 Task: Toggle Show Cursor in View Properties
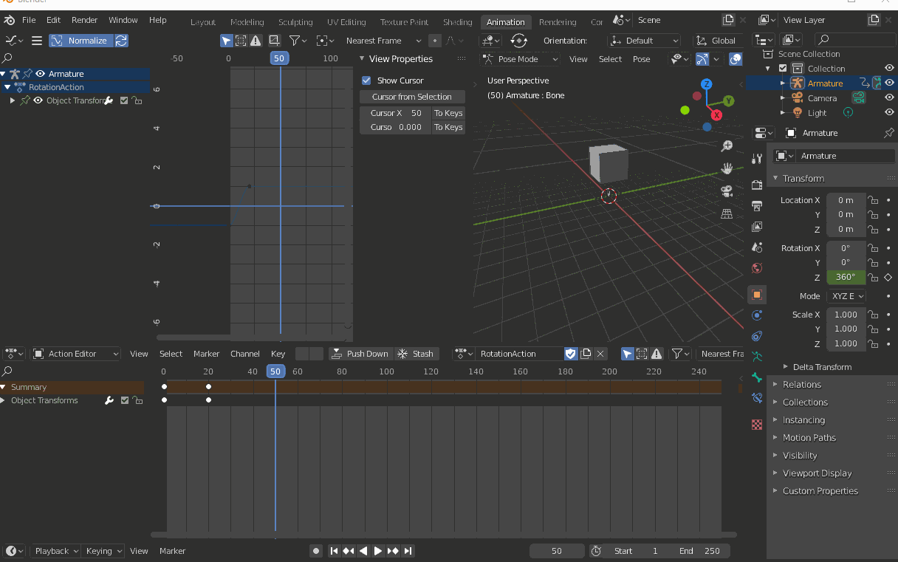click(x=366, y=80)
